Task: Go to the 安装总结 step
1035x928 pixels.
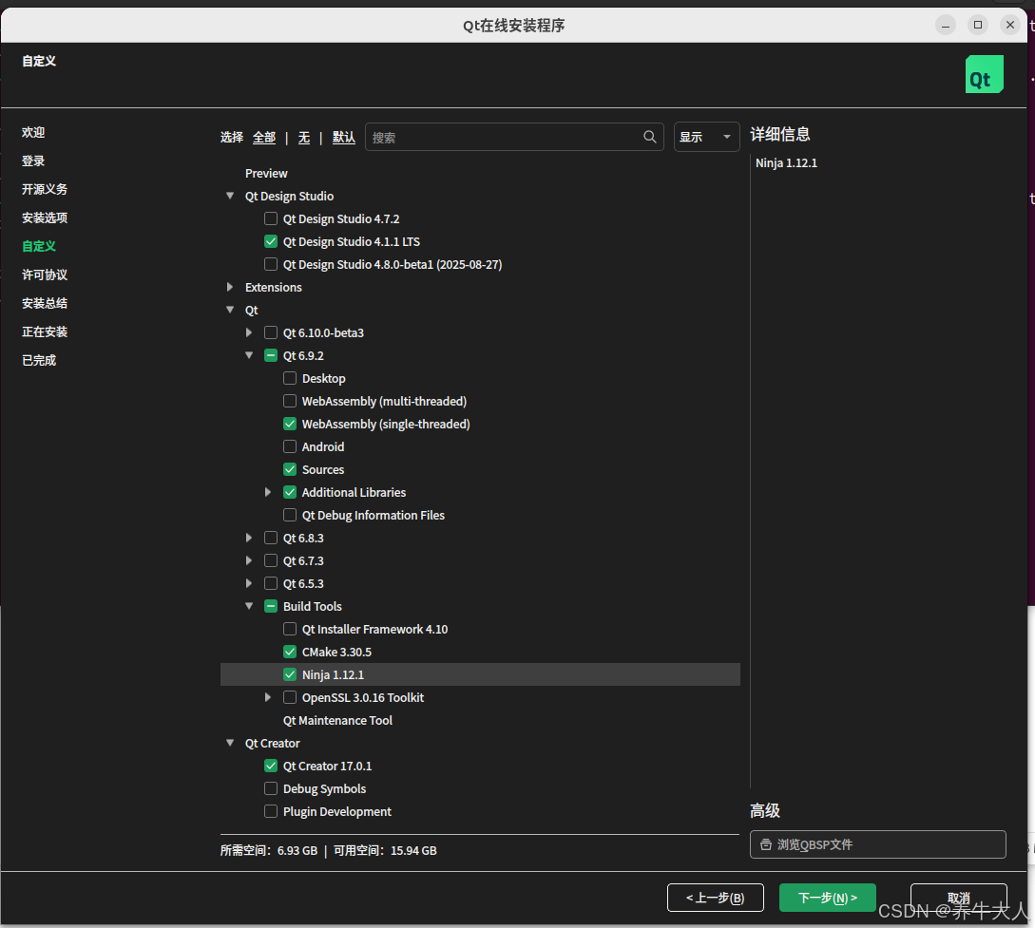Action: click(x=45, y=303)
